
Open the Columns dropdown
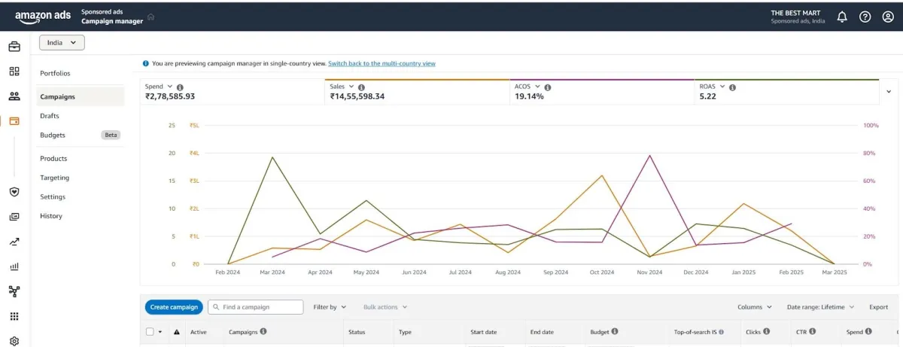point(754,307)
